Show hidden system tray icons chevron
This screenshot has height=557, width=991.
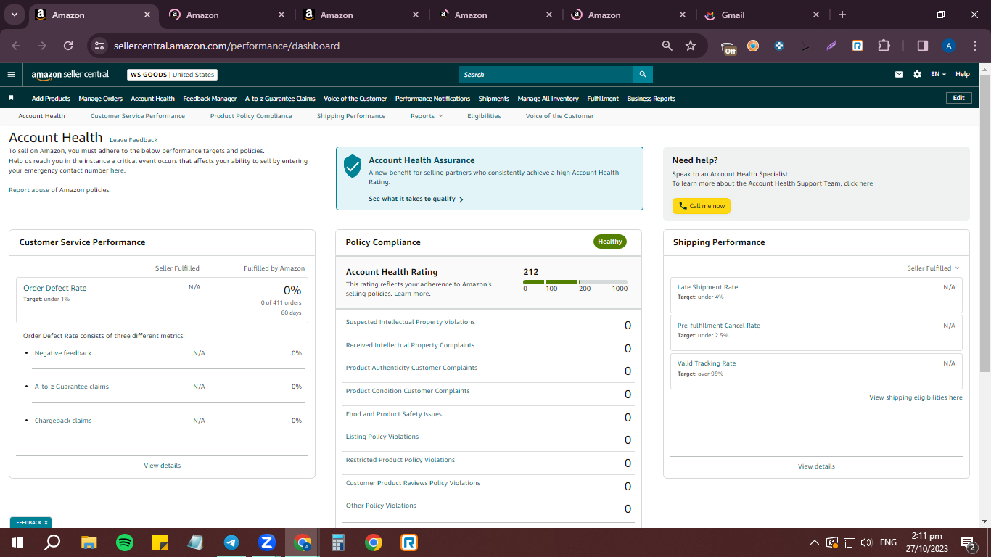[815, 542]
